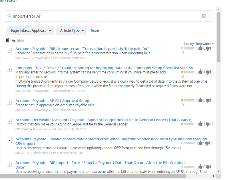Expand actions for vendor 1099 CSV article
The height and width of the screenshot is (180, 225).
point(9,140)
